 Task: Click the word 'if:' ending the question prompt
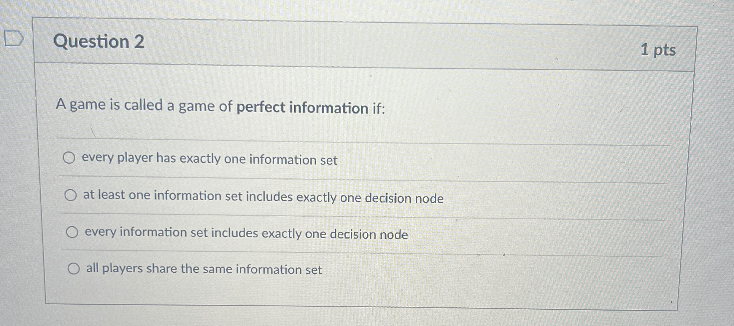pos(379,108)
